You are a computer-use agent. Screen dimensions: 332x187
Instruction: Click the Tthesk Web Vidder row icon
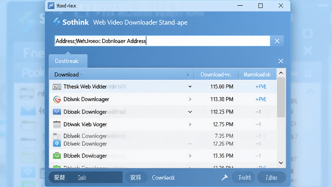57,87
